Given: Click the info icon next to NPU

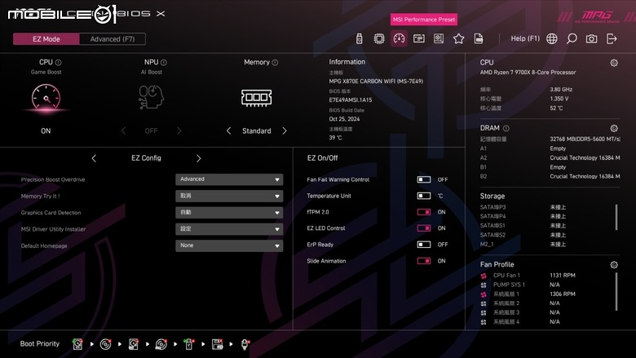Looking at the screenshot, I should (x=163, y=63).
